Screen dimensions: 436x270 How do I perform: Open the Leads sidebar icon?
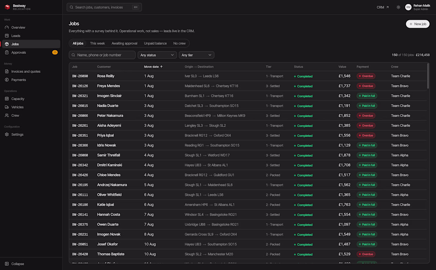[x=7, y=36]
